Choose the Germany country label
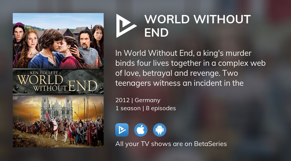Viewport: 291px width, 161px height. 147,100
